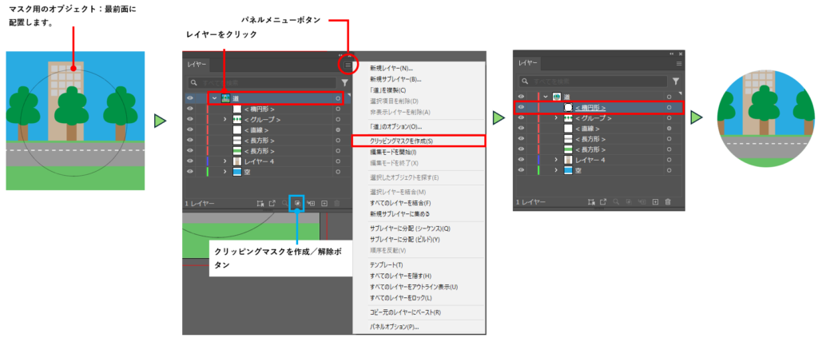This screenshot has width=818, height=338.
Task: Expand the グループ item in left panel
Action: click(x=224, y=119)
